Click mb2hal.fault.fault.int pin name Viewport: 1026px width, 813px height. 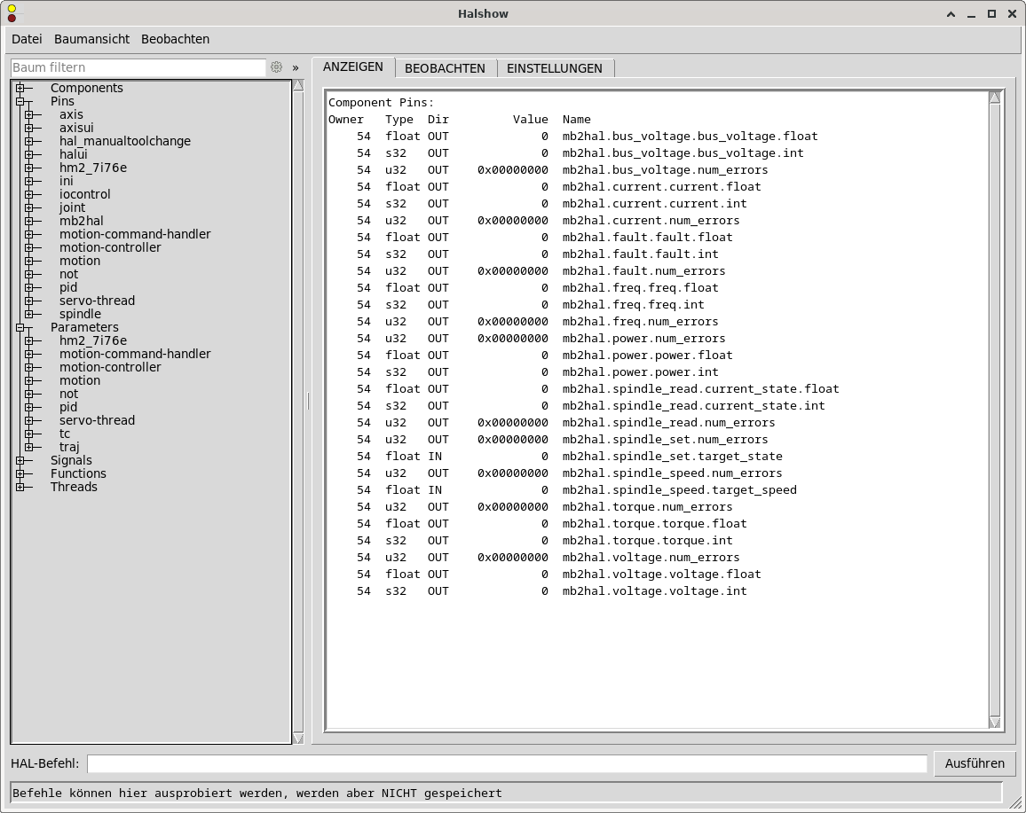click(641, 254)
